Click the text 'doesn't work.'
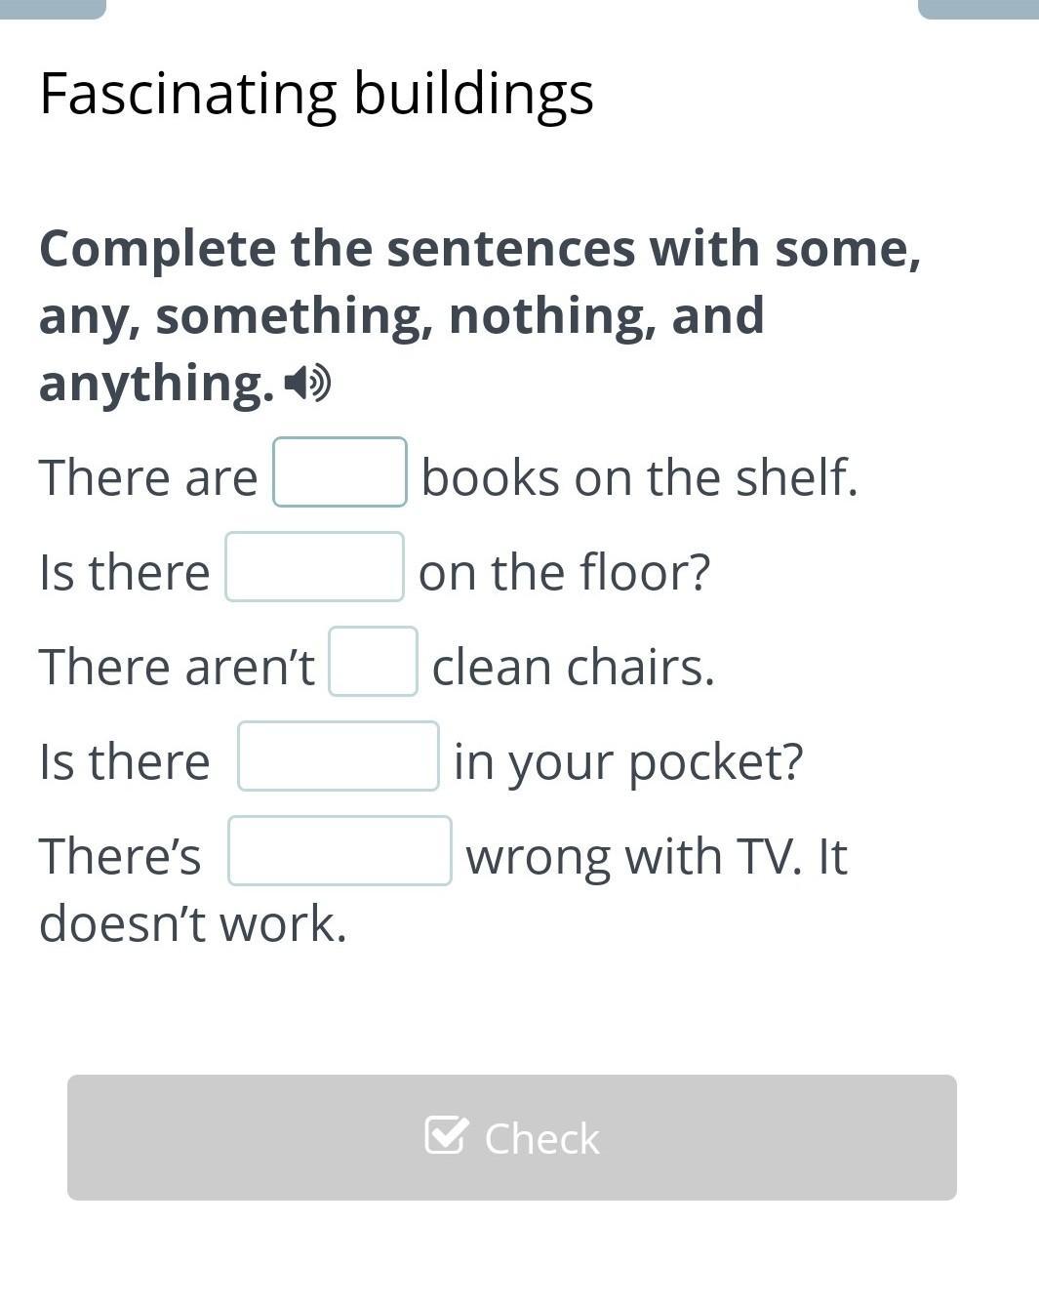The width and height of the screenshot is (1039, 1305). click(x=193, y=923)
